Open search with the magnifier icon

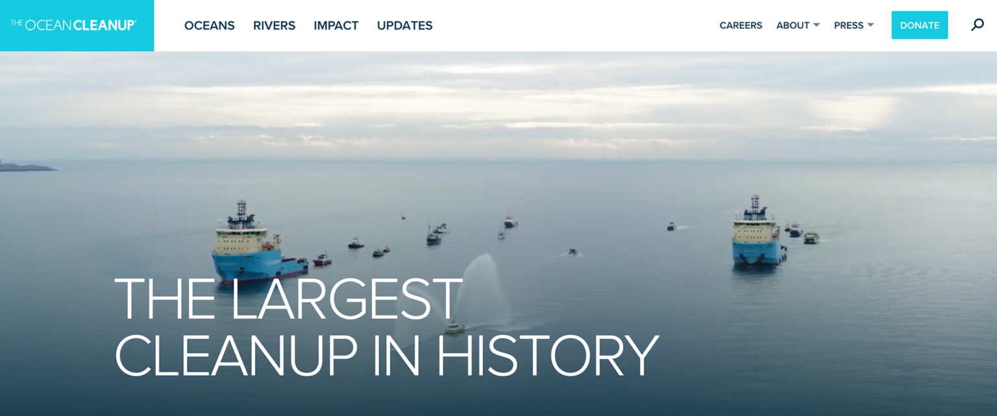pyautogui.click(x=977, y=25)
